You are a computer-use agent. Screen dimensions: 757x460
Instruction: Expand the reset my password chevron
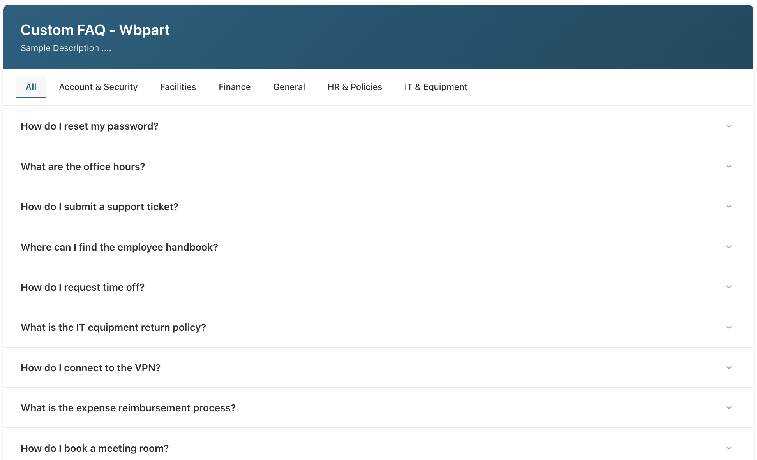coord(729,126)
